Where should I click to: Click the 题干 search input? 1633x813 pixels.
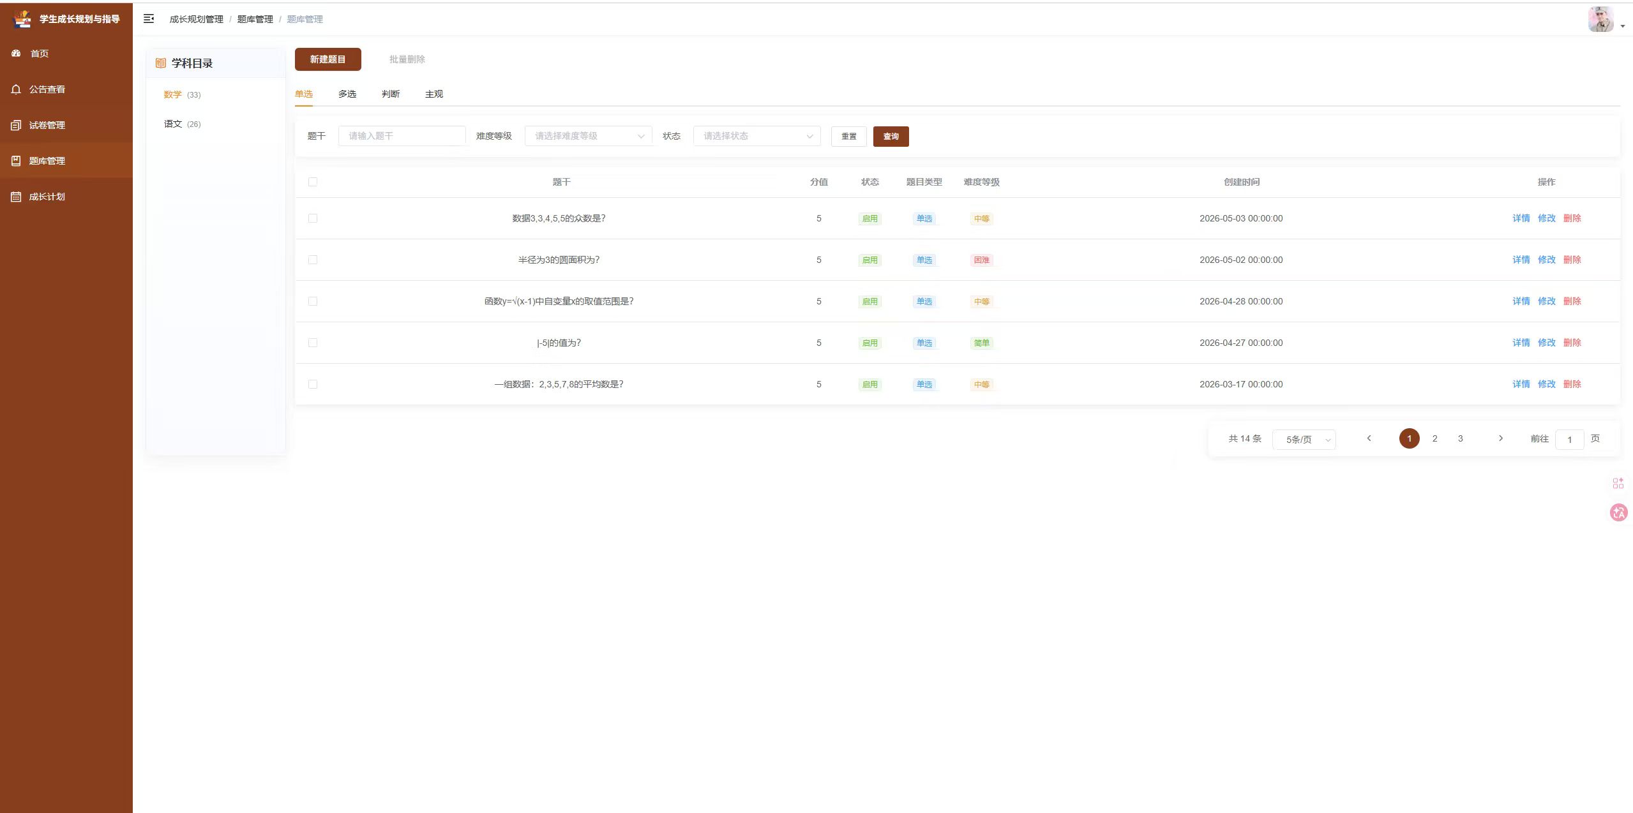pos(402,136)
